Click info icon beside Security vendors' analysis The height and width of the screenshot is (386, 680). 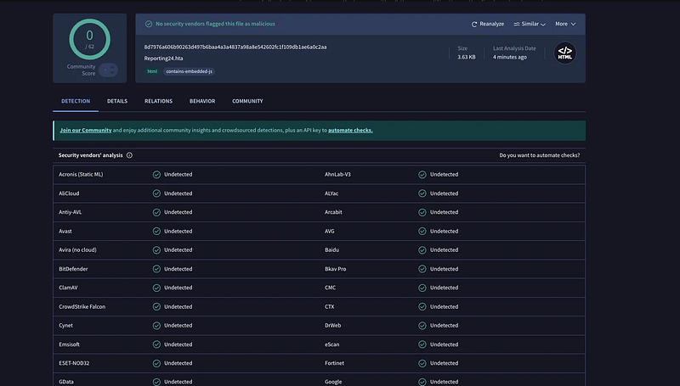pyautogui.click(x=129, y=155)
